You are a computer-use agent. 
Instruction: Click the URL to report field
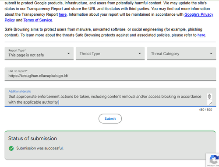pyautogui.click(x=110, y=74)
